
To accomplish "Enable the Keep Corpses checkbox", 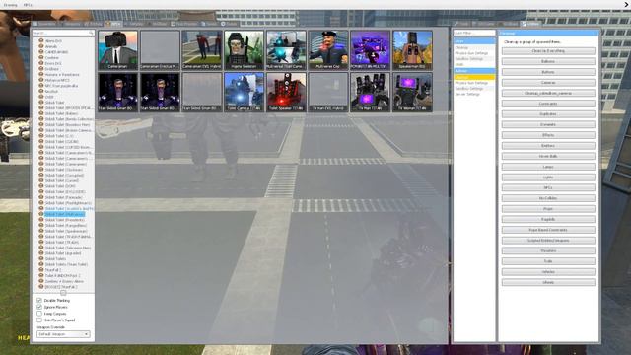I will [x=39, y=314].
